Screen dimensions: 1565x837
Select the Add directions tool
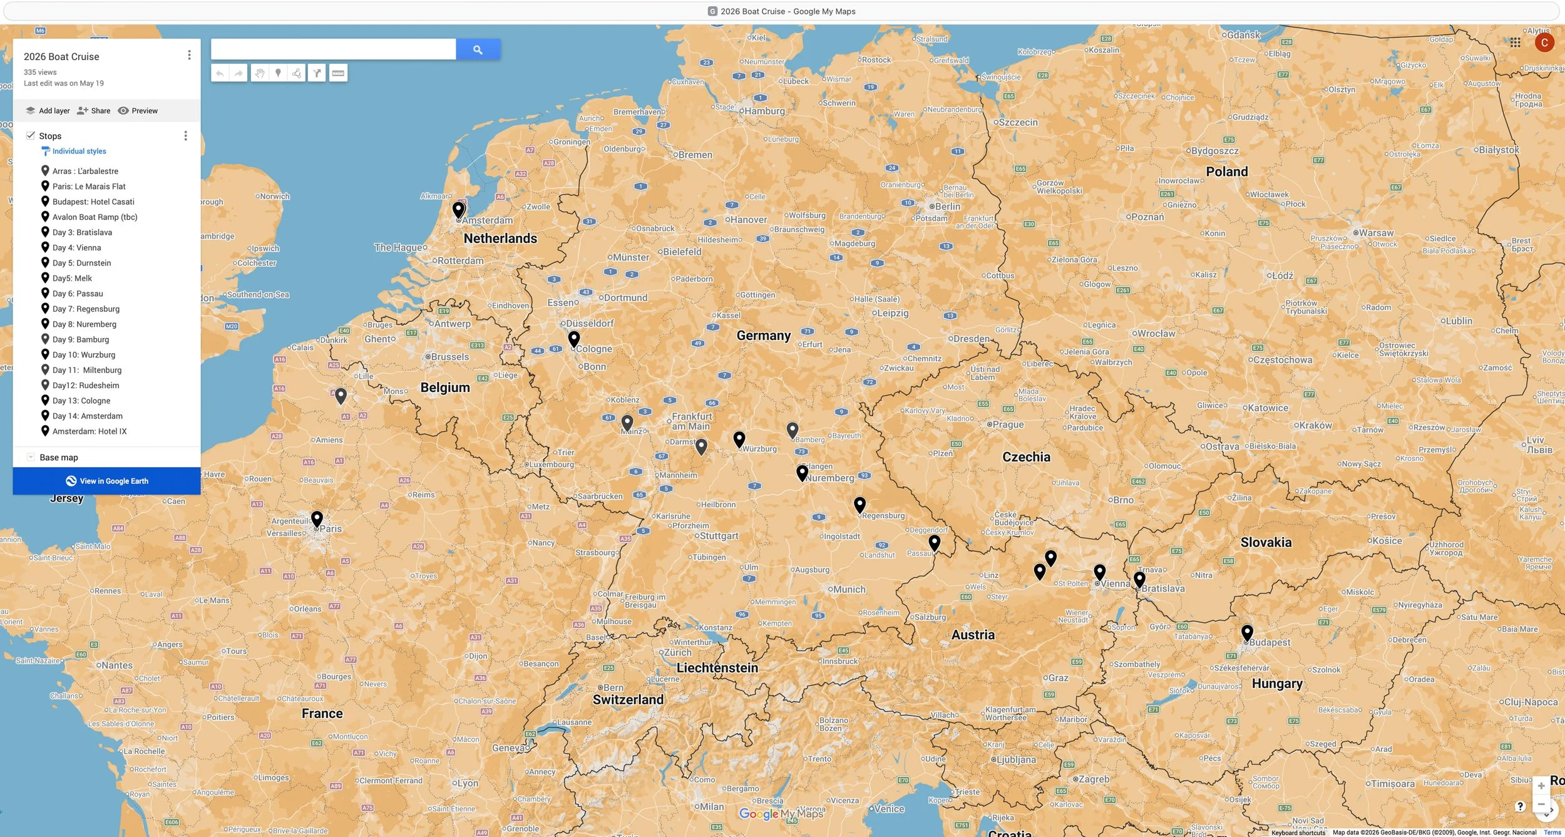[x=317, y=73]
